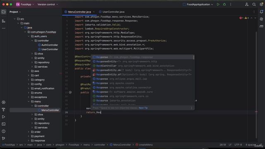Click Next Tip link in popup

pos(143,108)
